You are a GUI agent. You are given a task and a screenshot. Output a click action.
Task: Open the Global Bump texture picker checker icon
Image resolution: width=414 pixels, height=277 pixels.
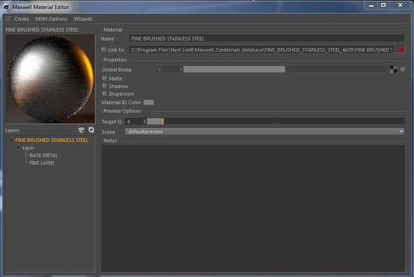[394, 69]
